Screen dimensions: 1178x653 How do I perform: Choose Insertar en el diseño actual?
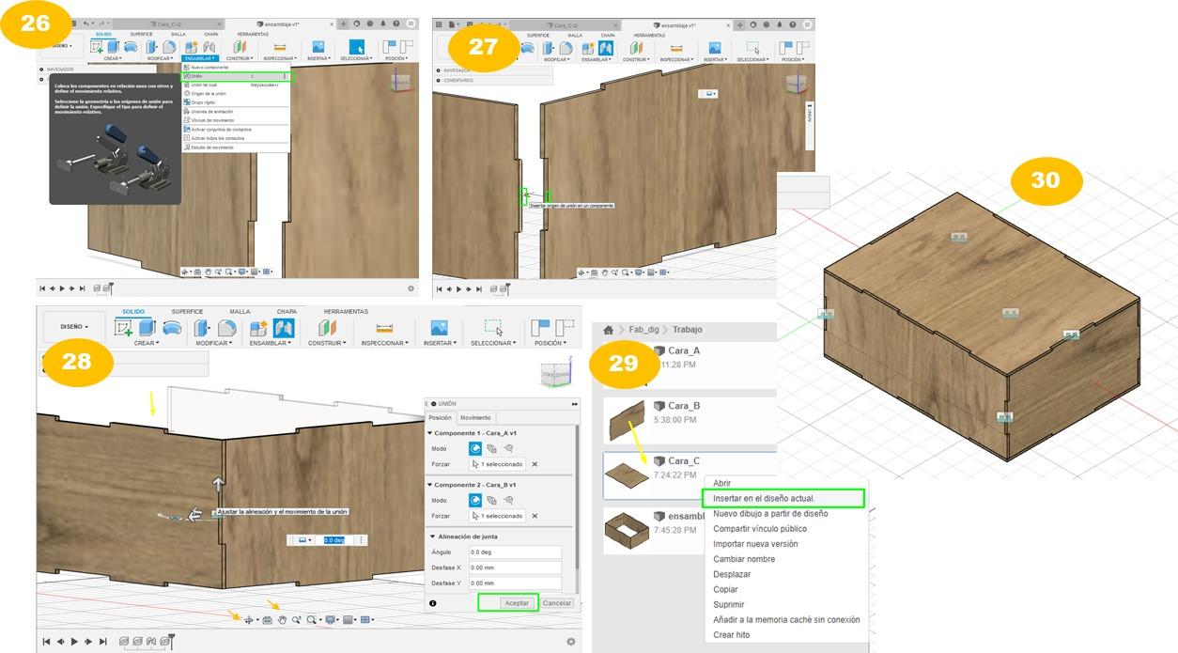tap(783, 498)
